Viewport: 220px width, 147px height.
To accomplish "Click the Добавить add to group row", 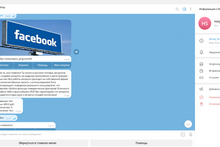I will [207, 89].
